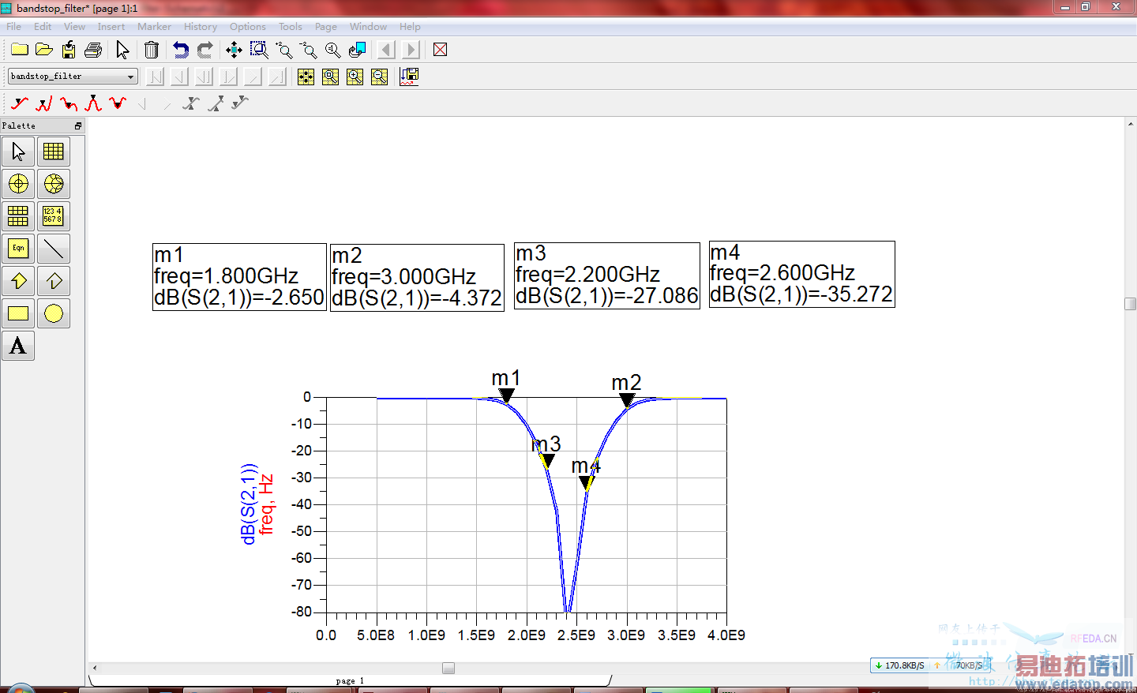The height and width of the screenshot is (693, 1137).
Task: Click the m2 readout box at 3.000GHz
Action: click(x=417, y=278)
